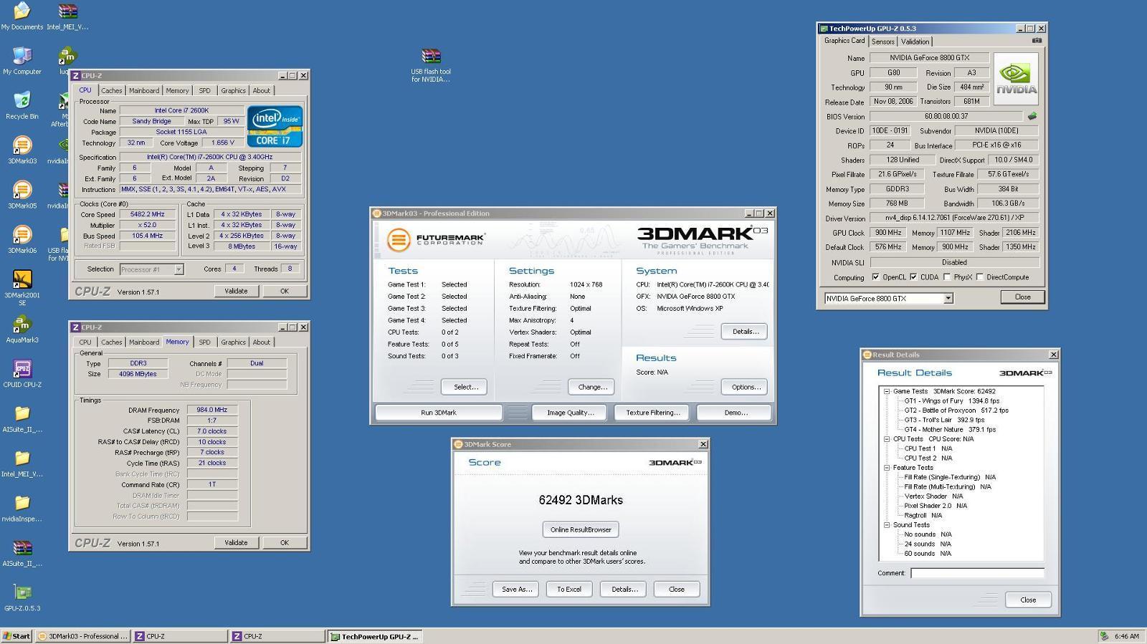
Task: Click the NVIDIA logo in GPU-Z
Action: click(1016, 78)
